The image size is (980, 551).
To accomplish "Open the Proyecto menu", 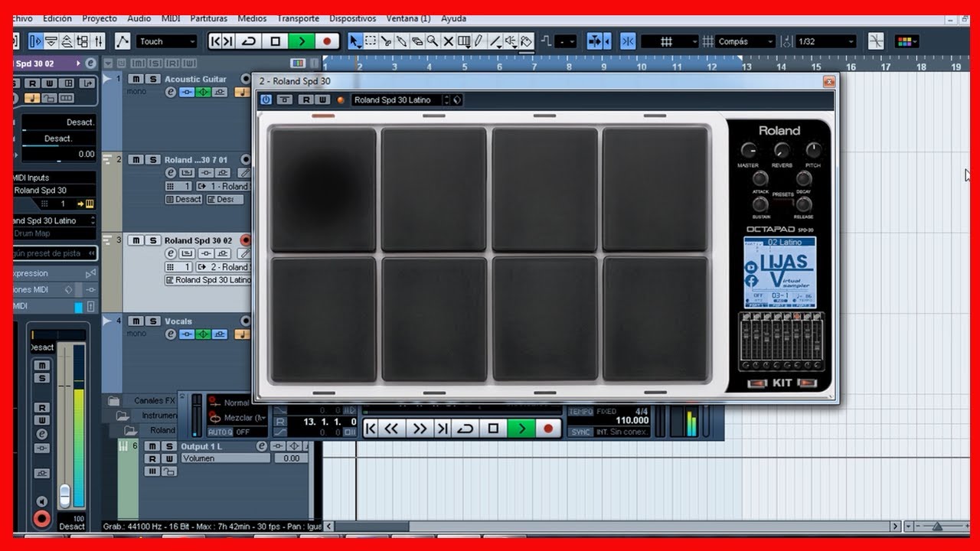I will coord(100,18).
